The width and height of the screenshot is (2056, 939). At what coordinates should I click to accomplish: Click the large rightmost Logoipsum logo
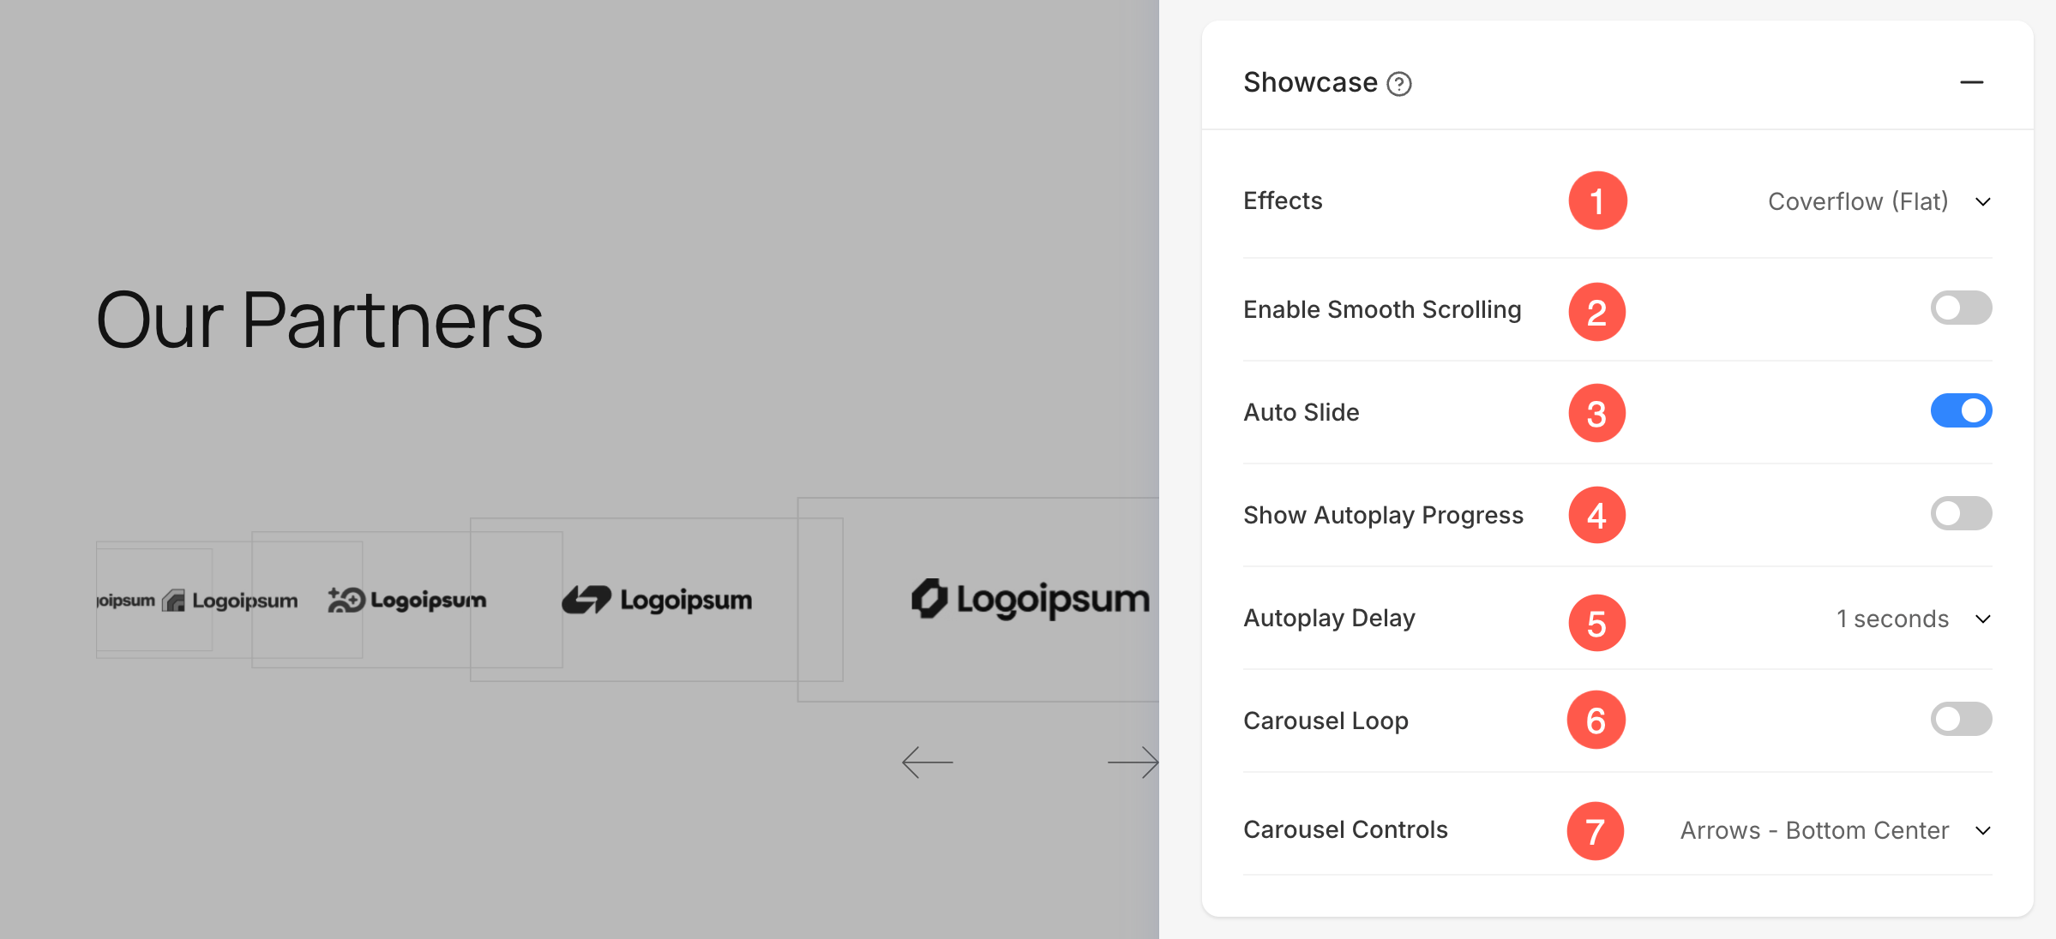(1030, 599)
